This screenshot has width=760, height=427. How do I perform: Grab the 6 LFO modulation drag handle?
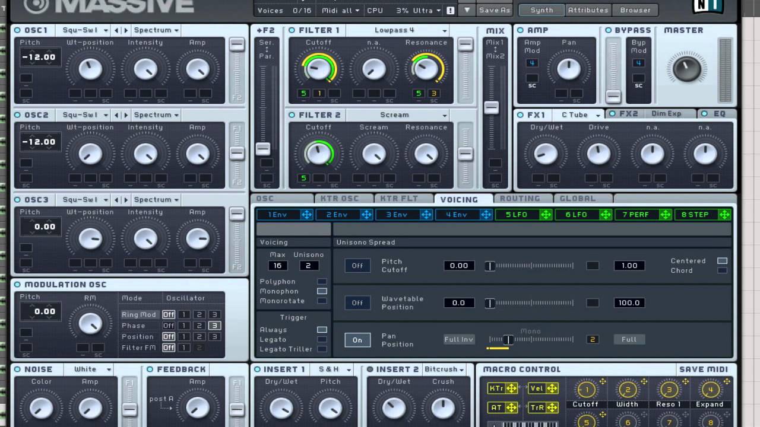pyautogui.click(x=606, y=215)
